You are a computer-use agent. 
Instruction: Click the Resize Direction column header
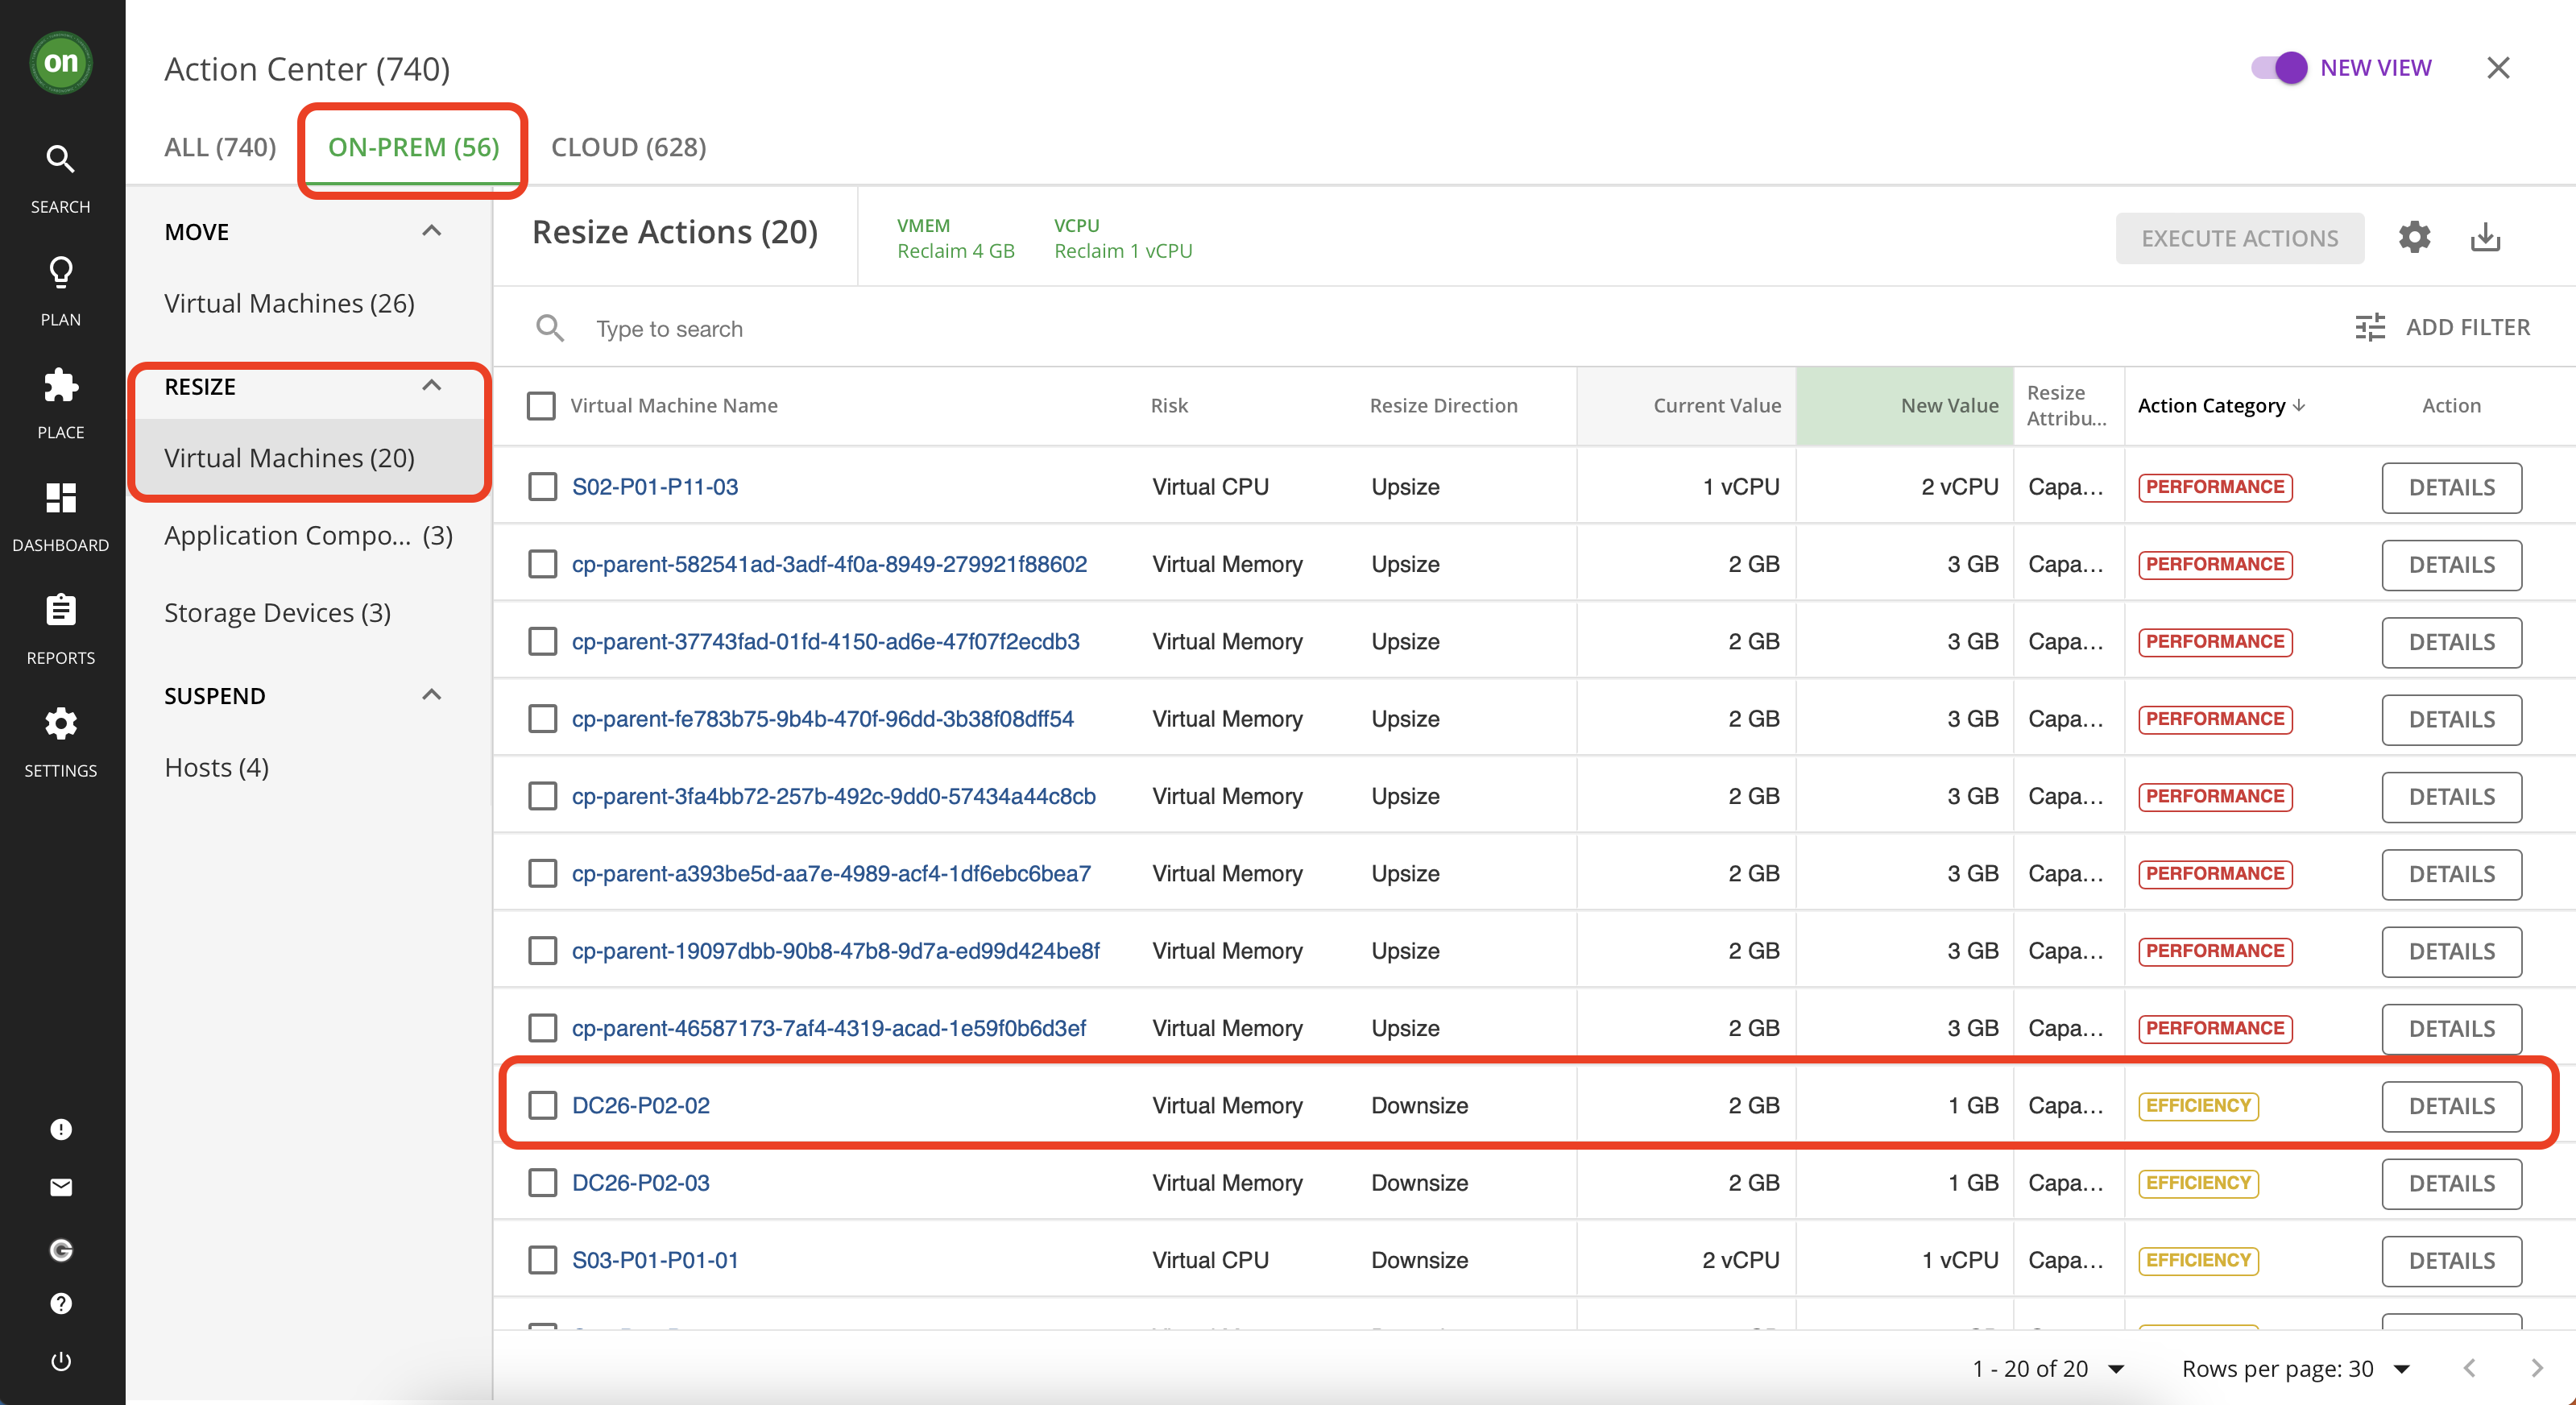(x=1443, y=405)
